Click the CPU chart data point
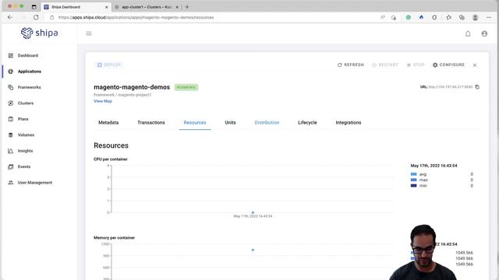This screenshot has height=280, width=499. coord(253,212)
